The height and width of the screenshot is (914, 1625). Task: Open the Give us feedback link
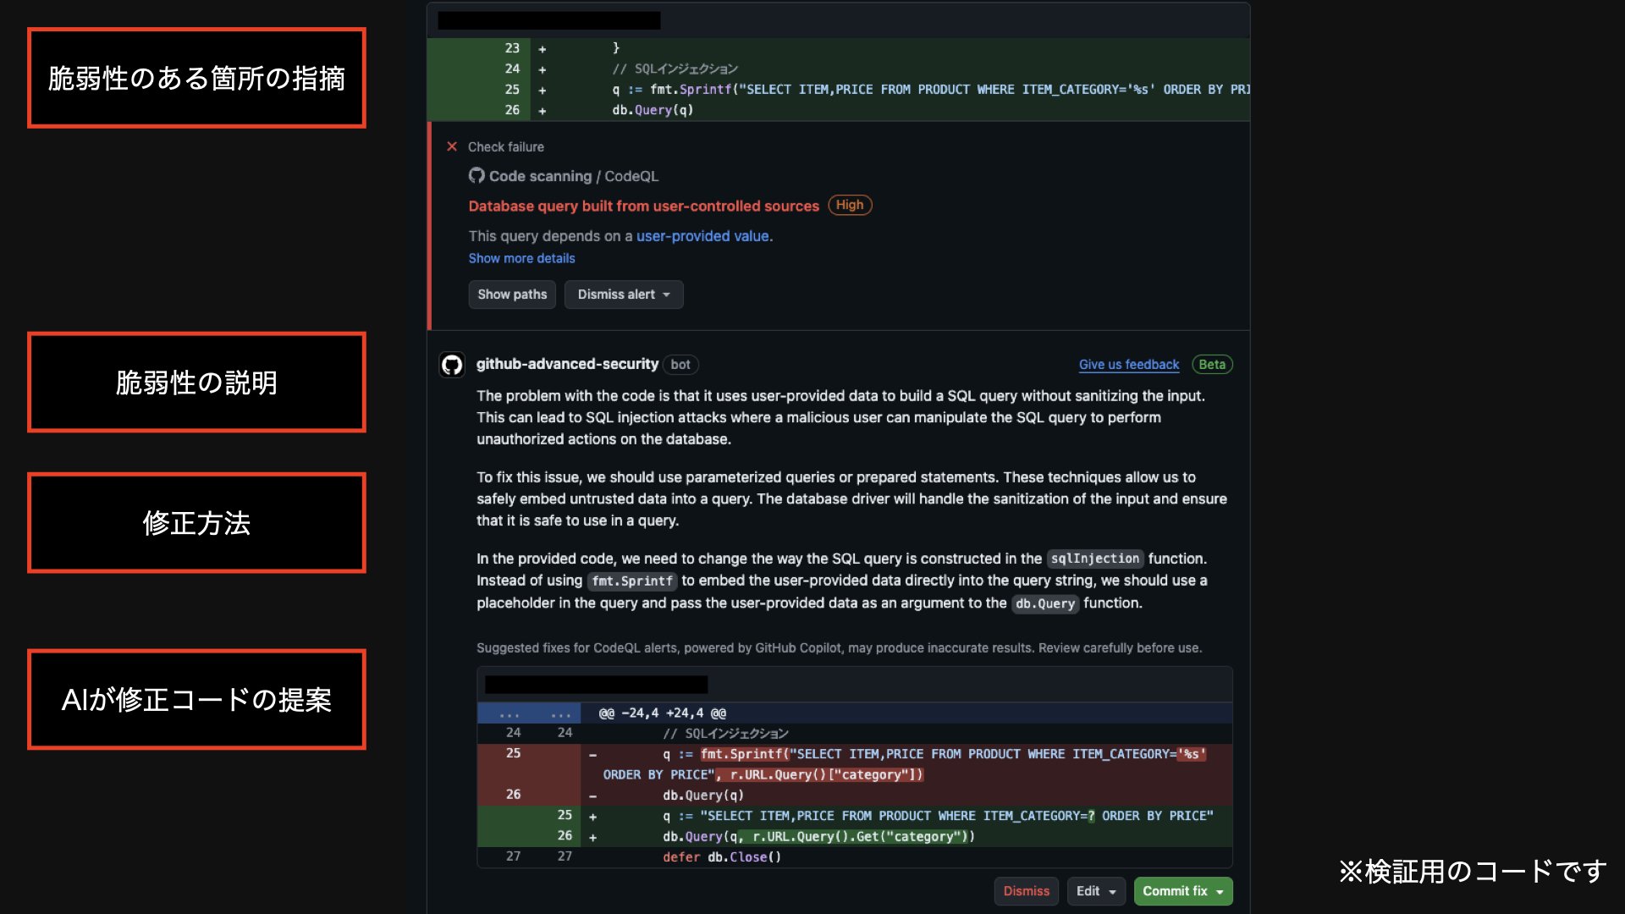1128,365
